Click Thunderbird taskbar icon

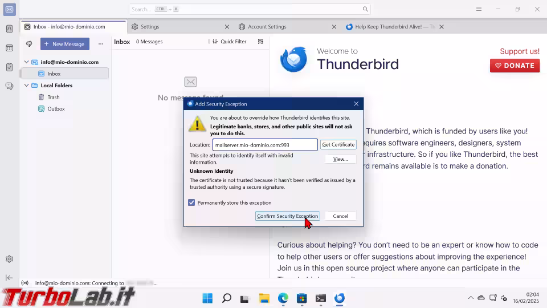tap(340, 298)
